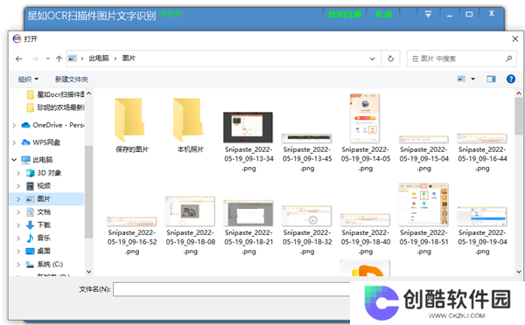Collapse the 此电脑 tree node
Viewport: 525px width, 325px height.
14,160
